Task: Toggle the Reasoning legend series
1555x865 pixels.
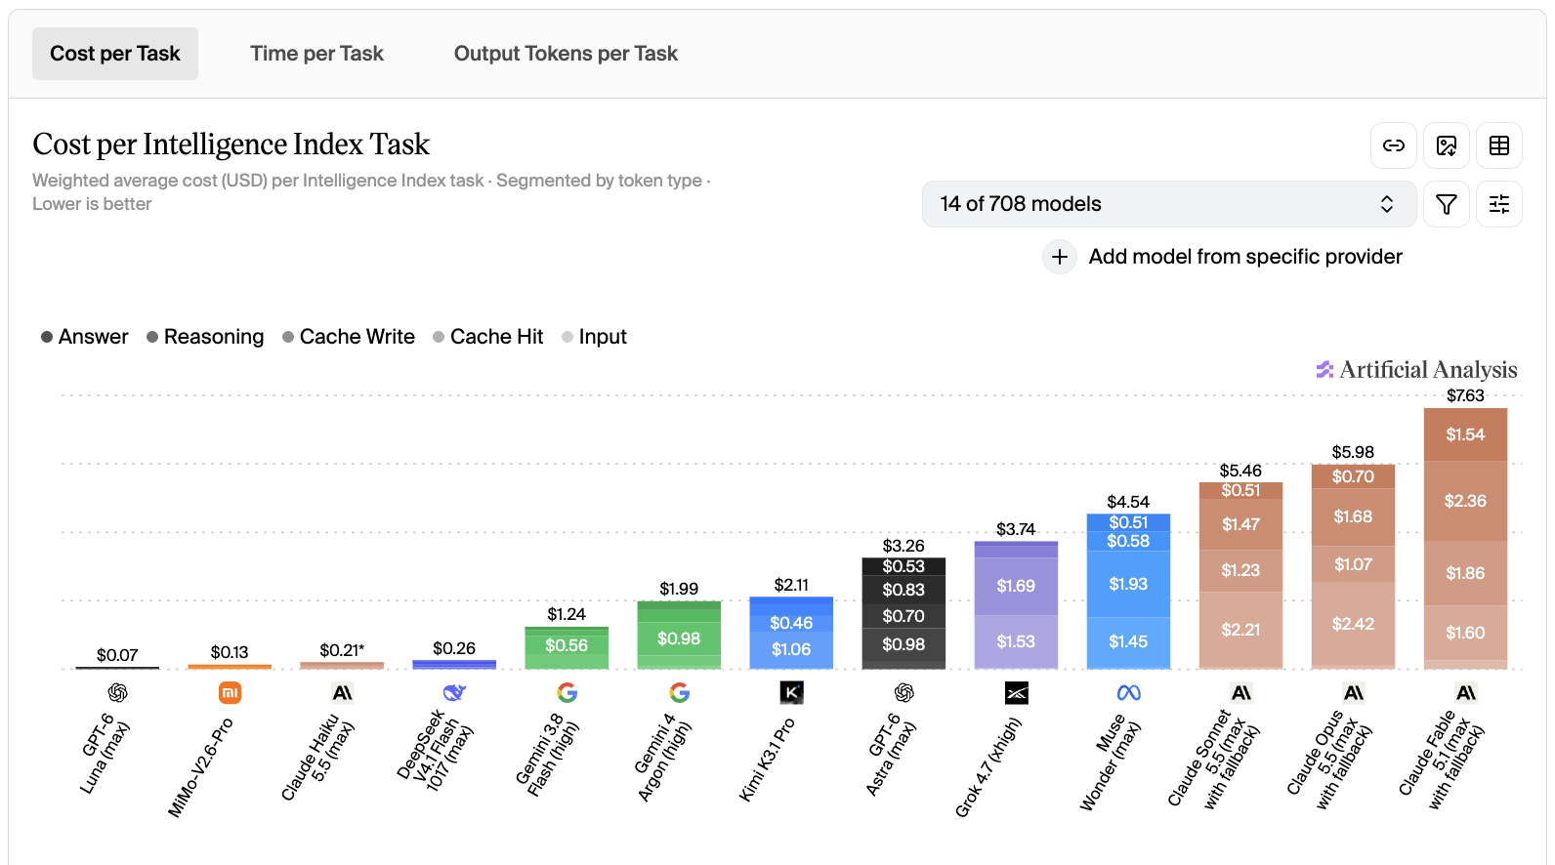Action: [x=205, y=337]
